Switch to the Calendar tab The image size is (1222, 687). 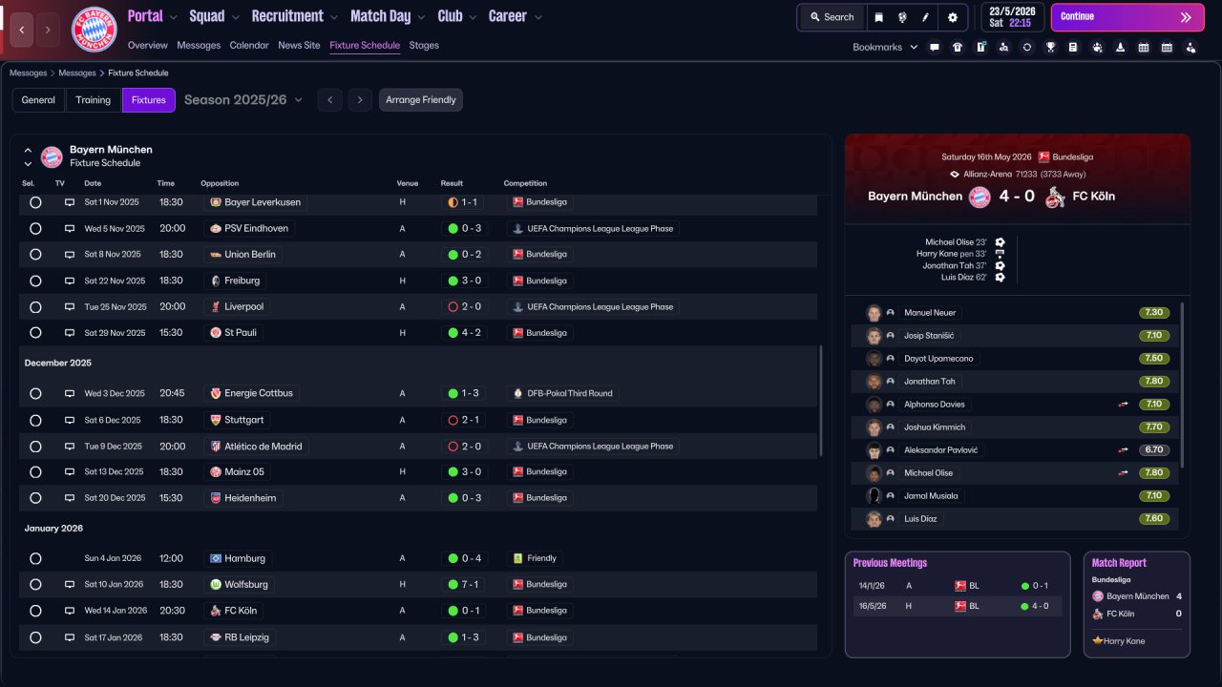coord(249,45)
